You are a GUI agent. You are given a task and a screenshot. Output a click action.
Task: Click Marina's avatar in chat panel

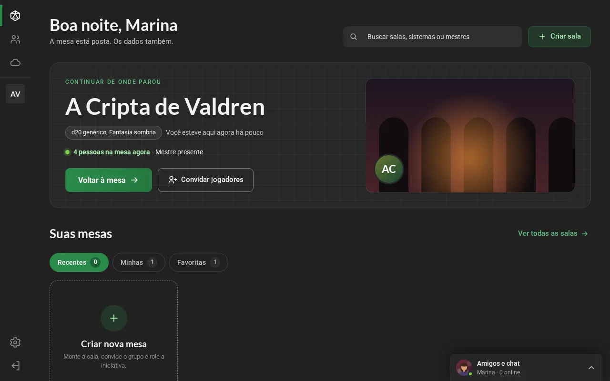pyautogui.click(x=464, y=368)
